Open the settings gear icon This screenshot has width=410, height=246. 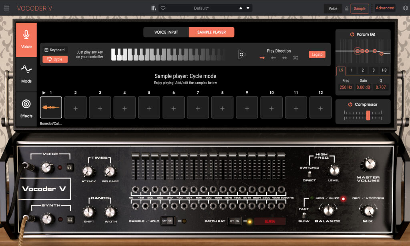[x=405, y=8]
